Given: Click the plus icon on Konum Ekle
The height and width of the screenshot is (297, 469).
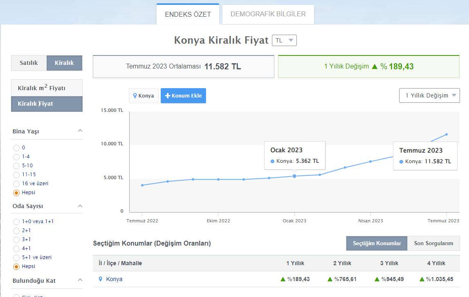Looking at the screenshot, I should click(167, 96).
